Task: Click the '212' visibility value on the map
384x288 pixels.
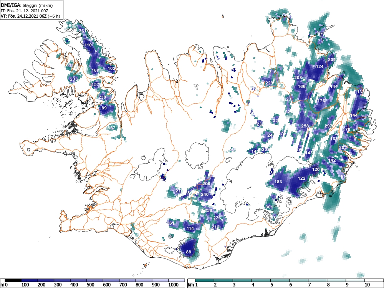Action: point(215,227)
